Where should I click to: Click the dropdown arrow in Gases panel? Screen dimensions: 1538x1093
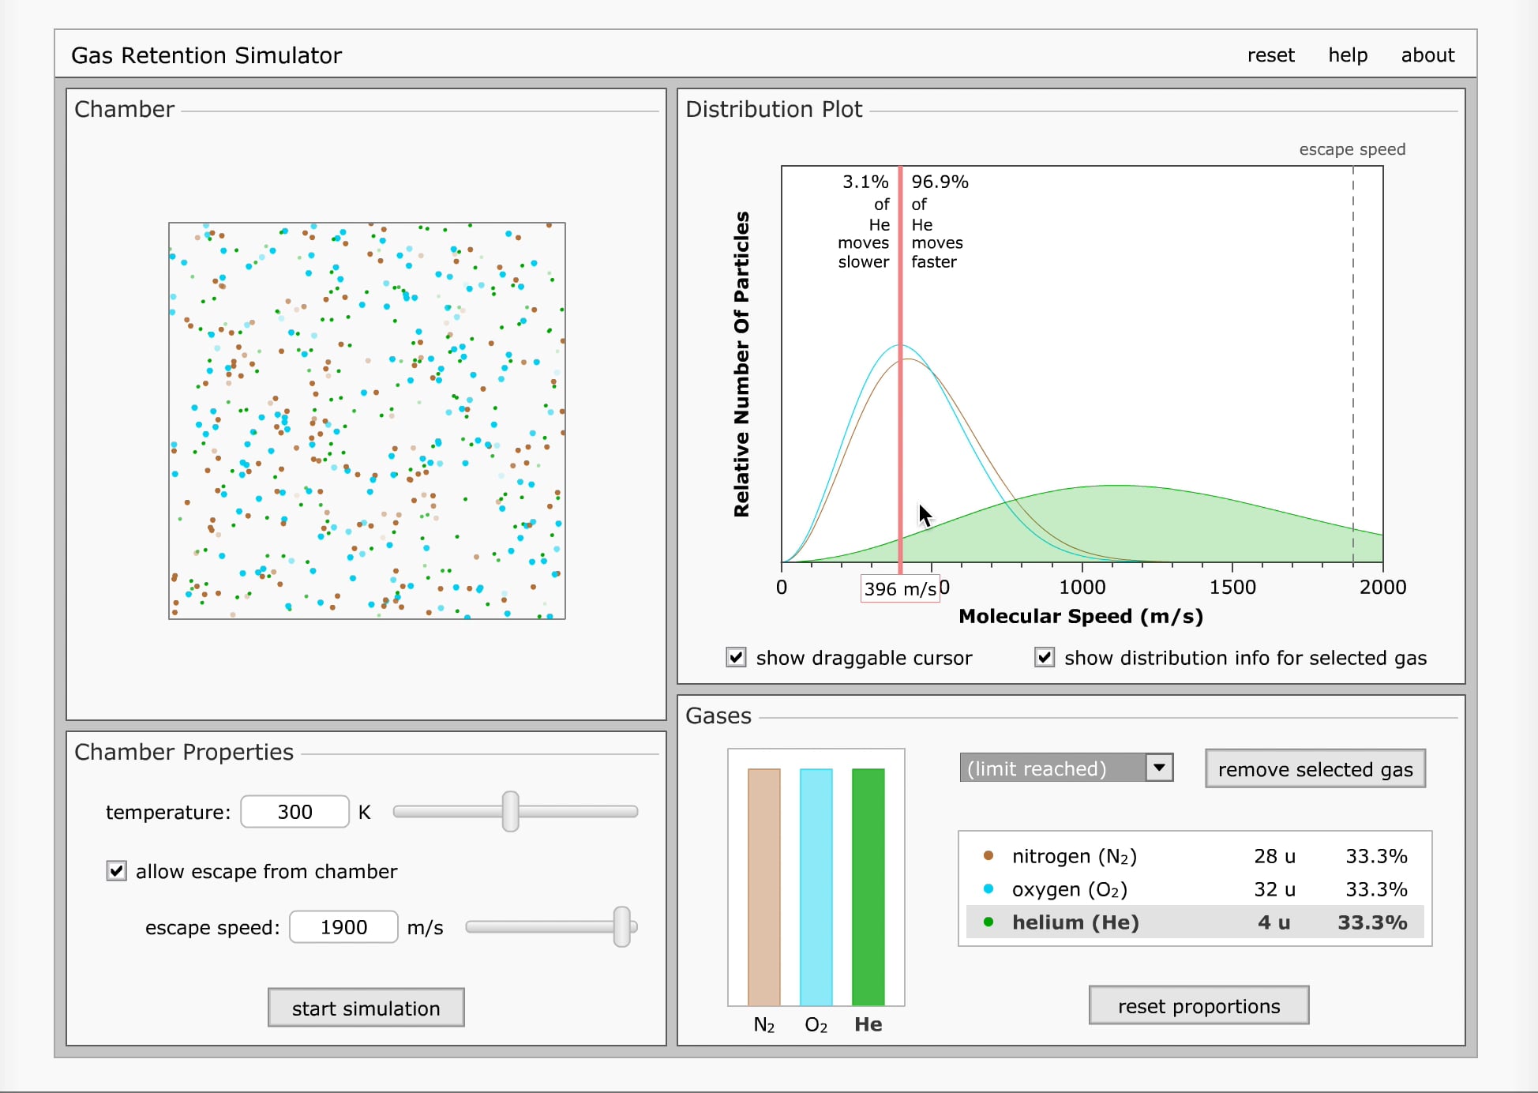click(1158, 768)
